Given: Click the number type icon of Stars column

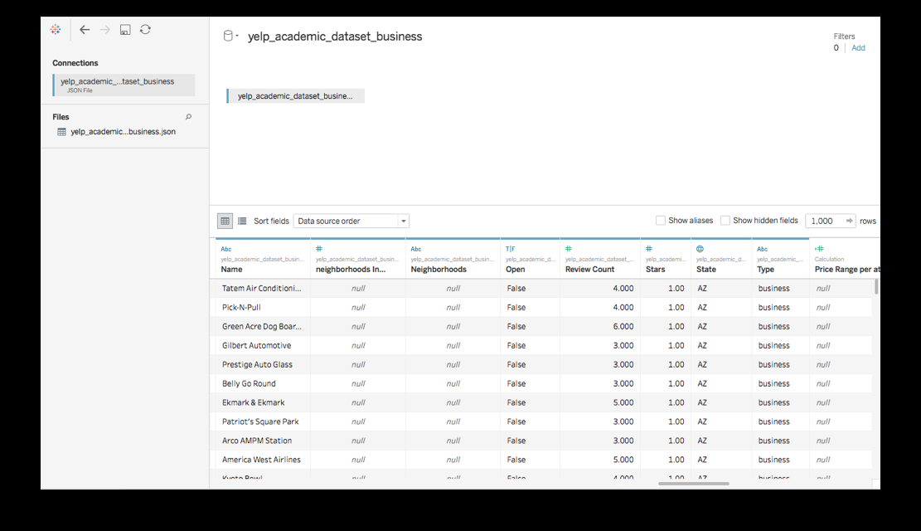Looking at the screenshot, I should pyautogui.click(x=649, y=249).
